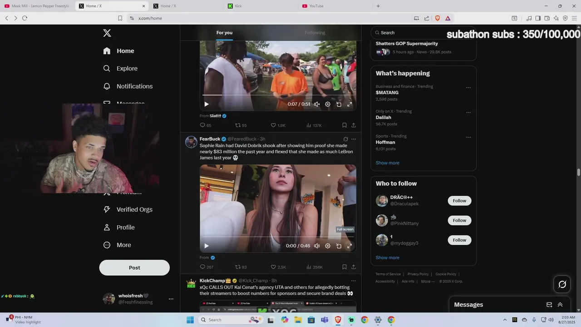Open Verified Orgs in the sidebar
581x327 pixels.
128,209
